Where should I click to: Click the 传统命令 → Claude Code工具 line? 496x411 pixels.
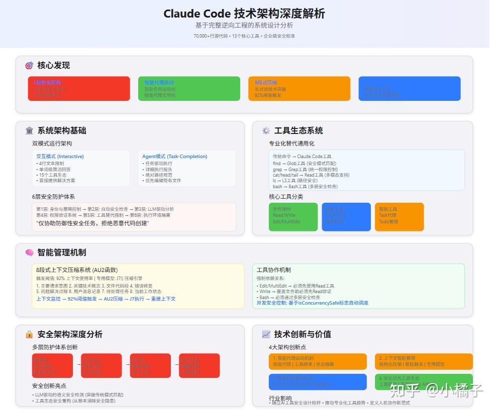pyautogui.click(x=302, y=157)
